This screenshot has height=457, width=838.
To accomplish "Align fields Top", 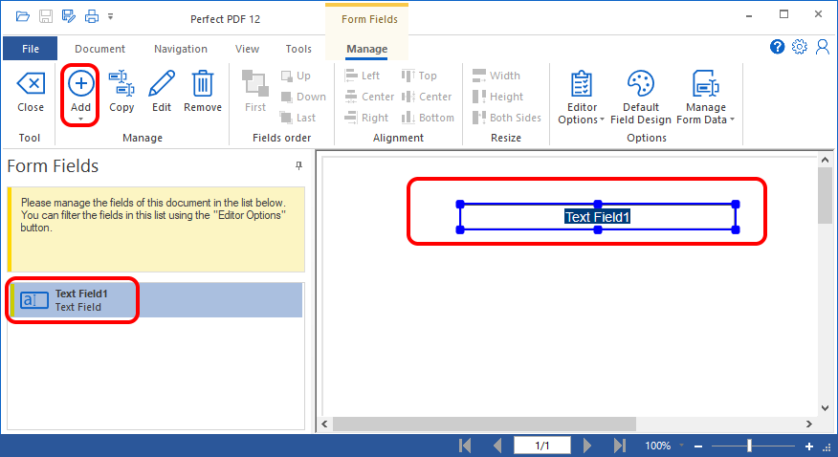I will click(x=419, y=76).
